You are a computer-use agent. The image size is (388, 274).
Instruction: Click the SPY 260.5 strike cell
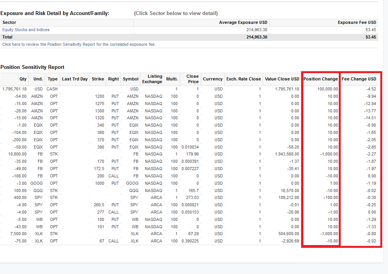coord(99,205)
